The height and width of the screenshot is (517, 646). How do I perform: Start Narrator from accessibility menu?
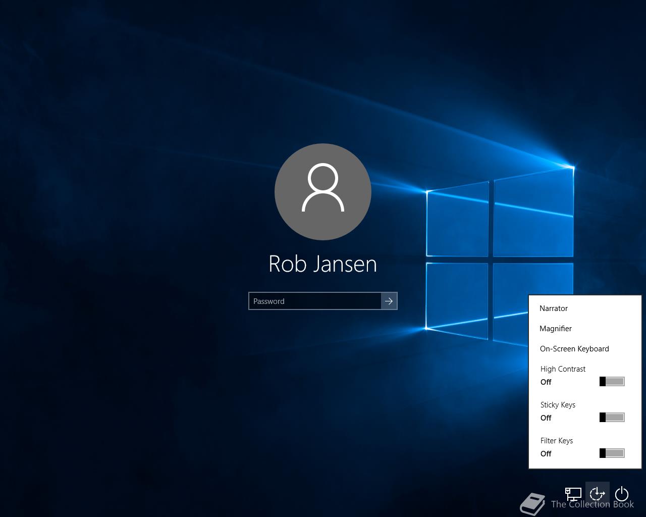tap(554, 308)
